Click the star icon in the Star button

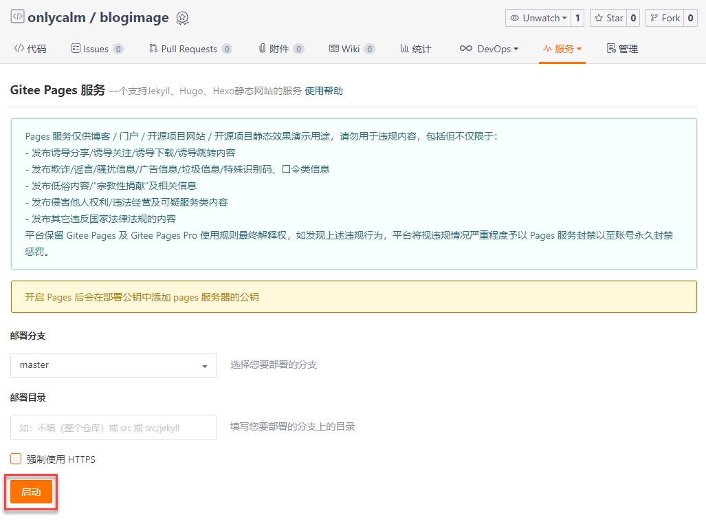click(598, 18)
